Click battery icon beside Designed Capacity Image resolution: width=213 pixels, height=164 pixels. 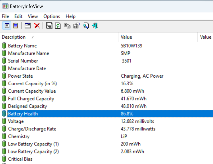(4, 106)
